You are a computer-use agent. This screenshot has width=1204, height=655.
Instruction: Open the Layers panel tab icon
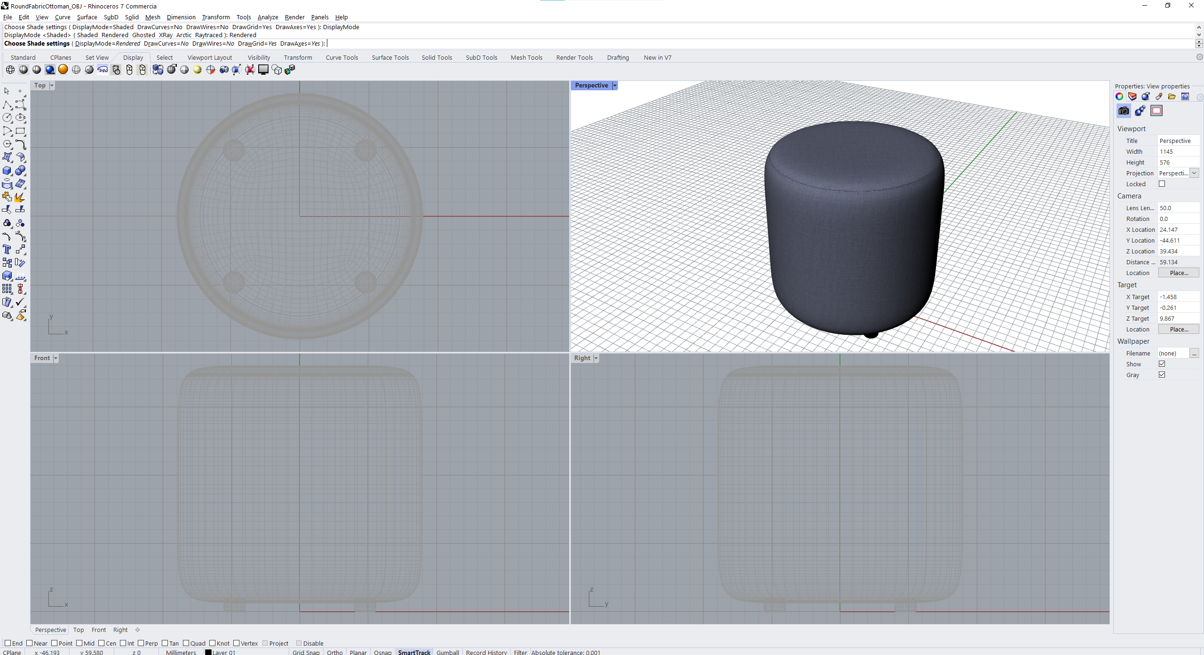1132,96
